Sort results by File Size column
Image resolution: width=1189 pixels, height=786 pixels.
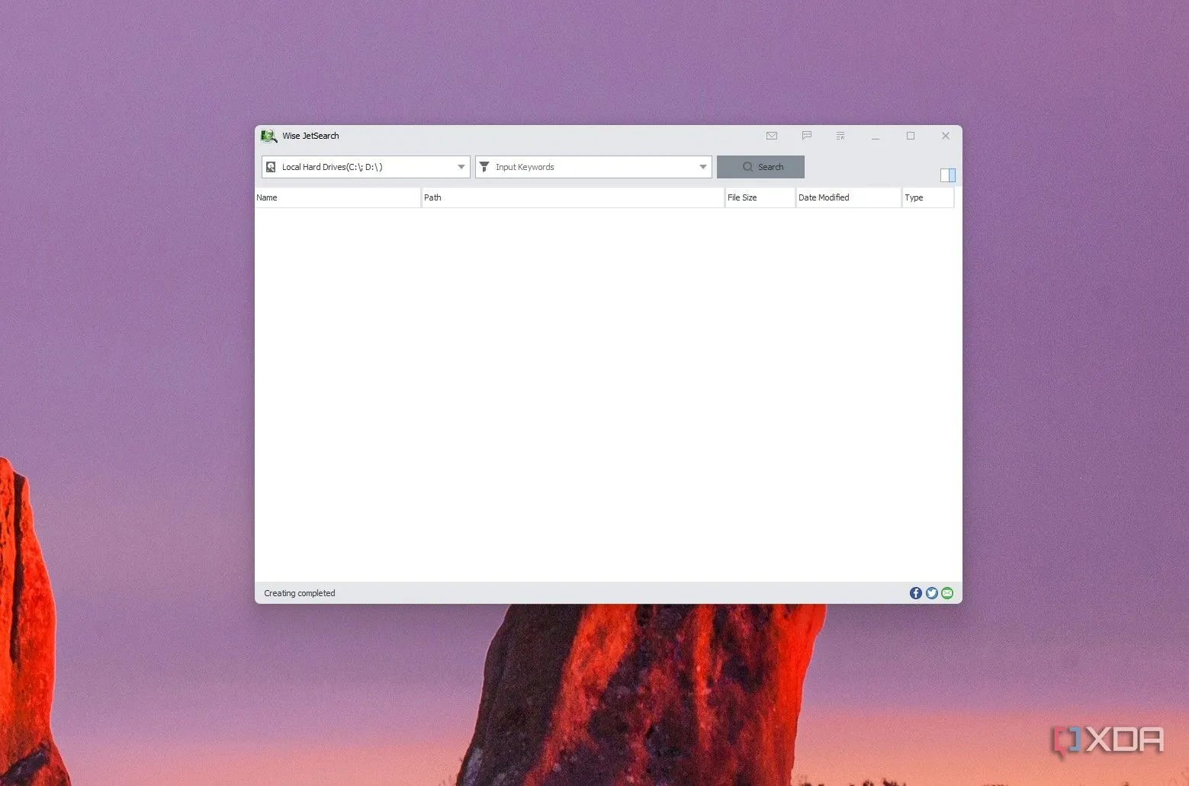pos(760,197)
